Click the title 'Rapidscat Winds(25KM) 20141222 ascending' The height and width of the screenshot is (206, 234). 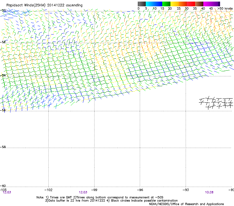44,5
